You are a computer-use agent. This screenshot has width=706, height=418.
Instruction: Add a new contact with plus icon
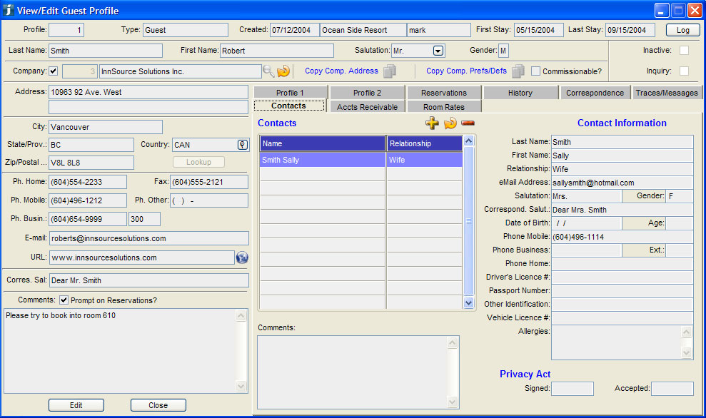[x=432, y=123]
